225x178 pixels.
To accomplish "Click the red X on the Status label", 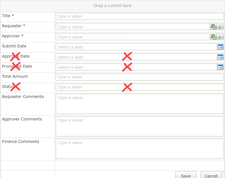I will pyautogui.click(x=15, y=87).
